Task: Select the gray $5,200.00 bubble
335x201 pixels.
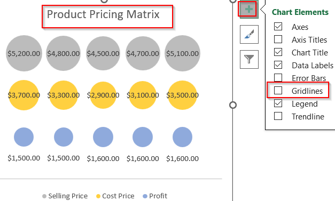Action: click(24, 53)
